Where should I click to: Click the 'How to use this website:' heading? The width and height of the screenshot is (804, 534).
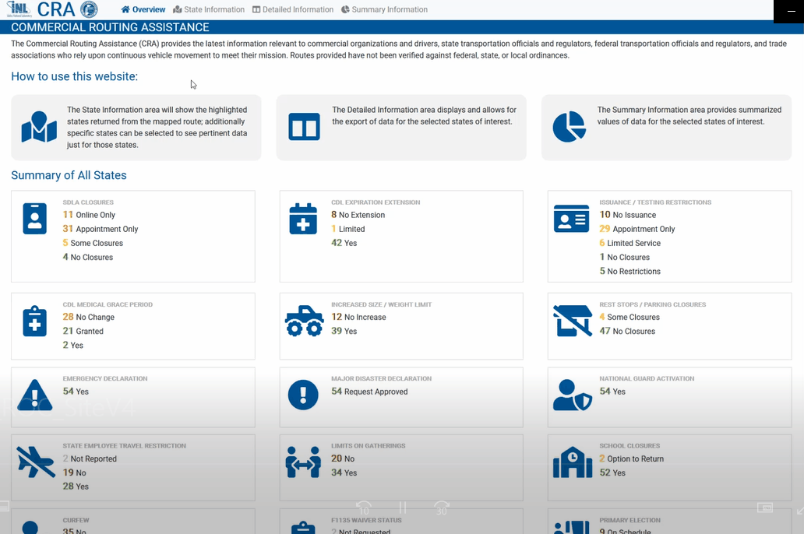pos(74,76)
